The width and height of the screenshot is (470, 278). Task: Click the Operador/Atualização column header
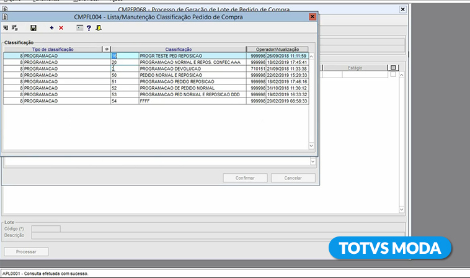click(x=277, y=49)
